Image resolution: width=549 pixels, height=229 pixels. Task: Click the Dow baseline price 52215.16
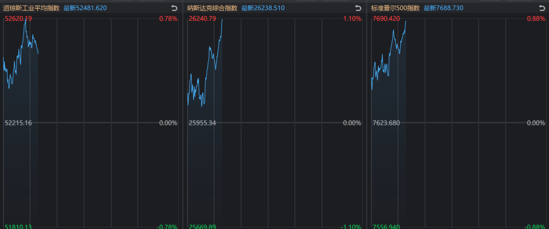(x=18, y=123)
